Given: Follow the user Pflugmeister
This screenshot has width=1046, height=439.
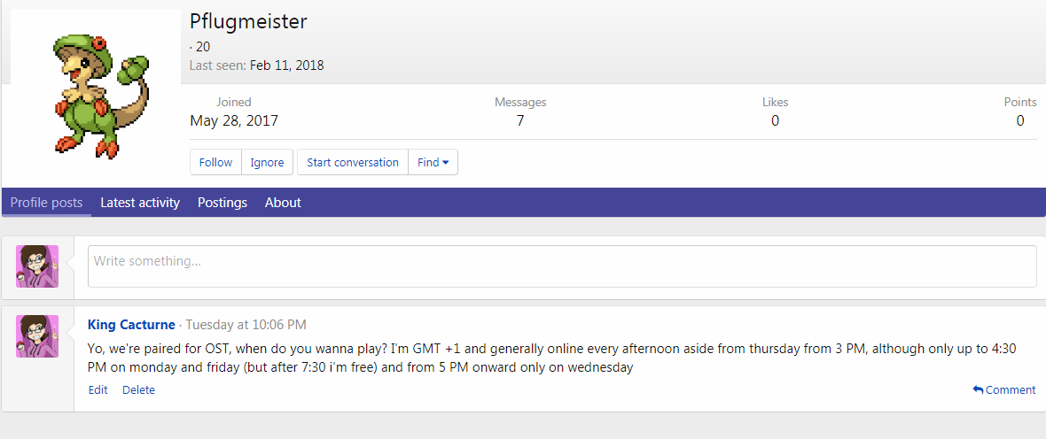Looking at the screenshot, I should pos(215,162).
